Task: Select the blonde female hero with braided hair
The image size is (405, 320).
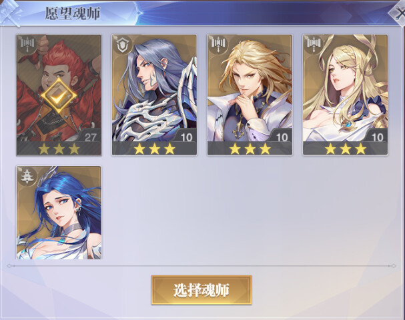Action: coord(346,95)
